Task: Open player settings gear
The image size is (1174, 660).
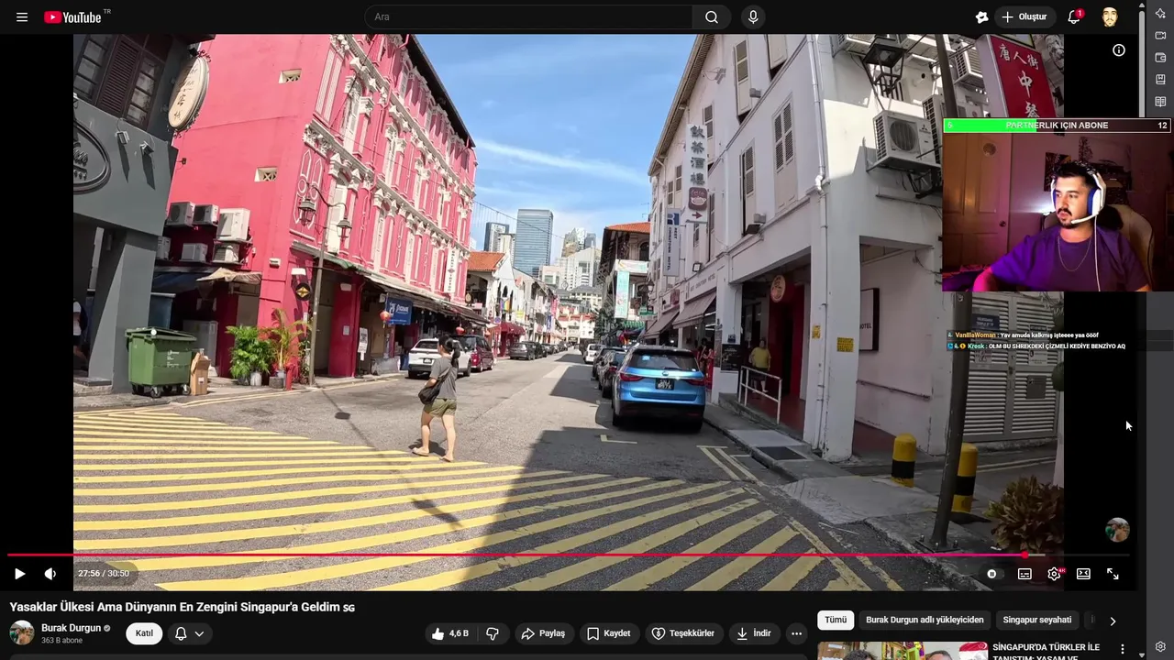Action: (1054, 574)
